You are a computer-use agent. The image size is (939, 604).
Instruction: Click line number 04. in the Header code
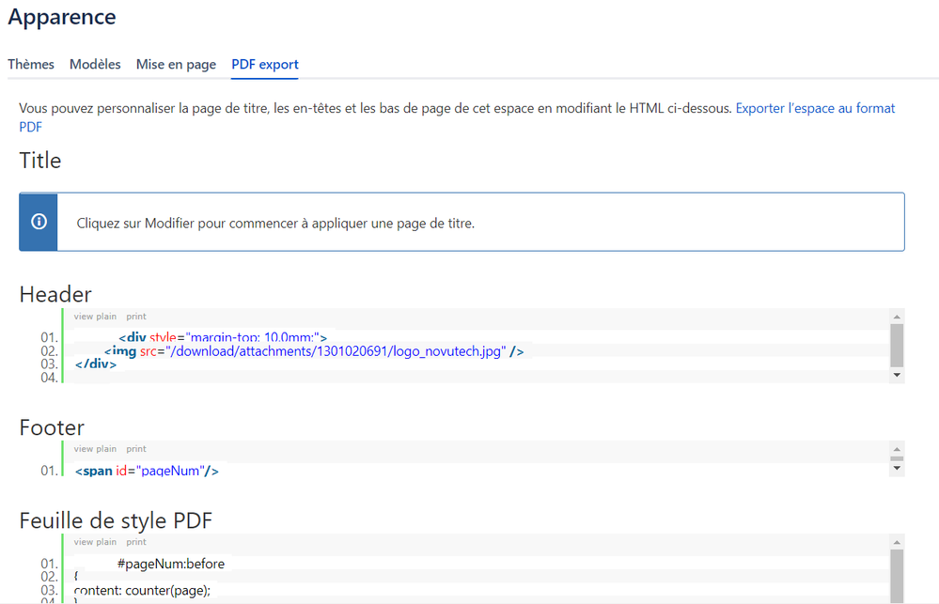point(49,378)
